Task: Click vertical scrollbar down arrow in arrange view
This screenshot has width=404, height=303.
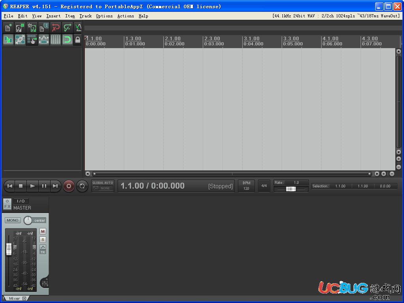Action: [398, 152]
